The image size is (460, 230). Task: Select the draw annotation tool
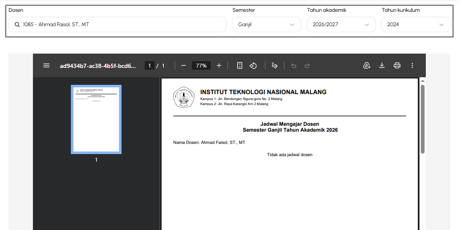tap(275, 65)
